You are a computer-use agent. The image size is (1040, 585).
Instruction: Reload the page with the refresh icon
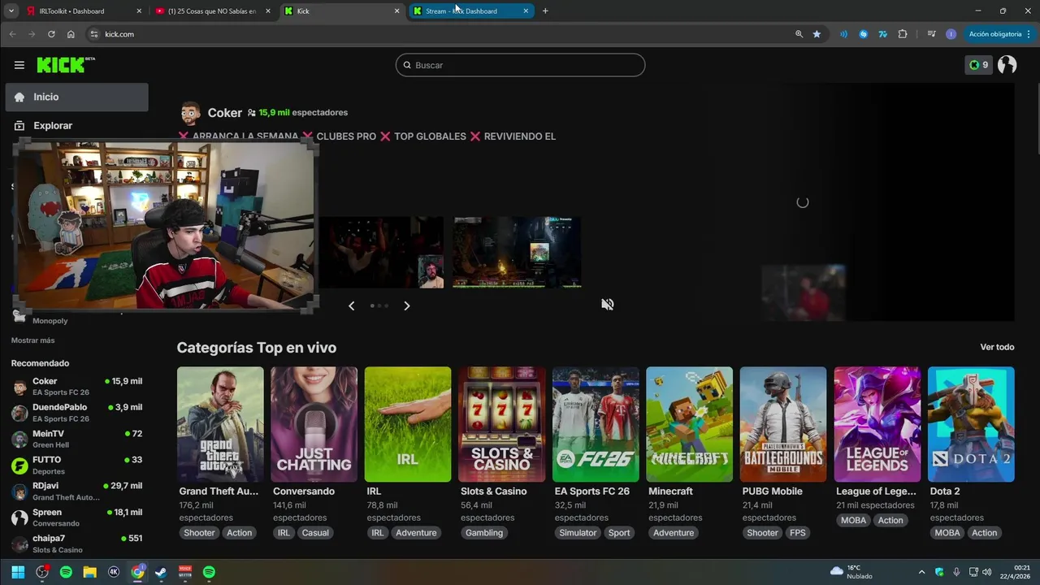pos(51,34)
